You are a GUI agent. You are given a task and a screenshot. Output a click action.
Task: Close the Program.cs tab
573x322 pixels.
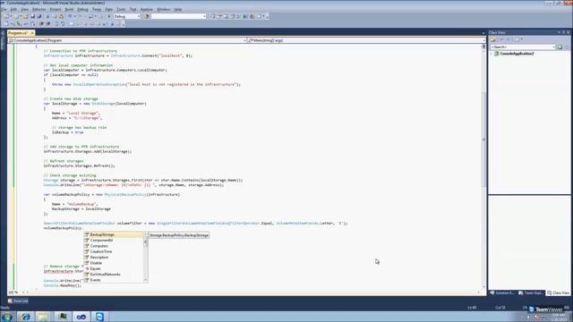pos(32,33)
